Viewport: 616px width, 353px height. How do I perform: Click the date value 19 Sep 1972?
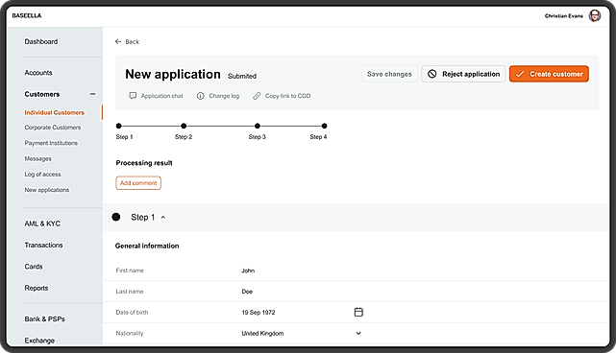(x=259, y=313)
